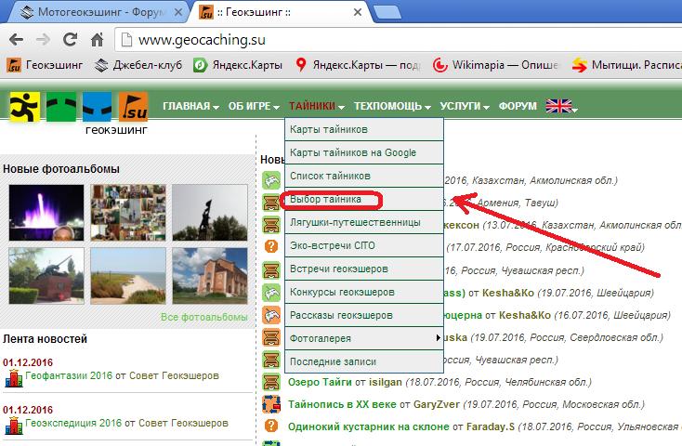Select Карты тайников menu item

(x=364, y=129)
